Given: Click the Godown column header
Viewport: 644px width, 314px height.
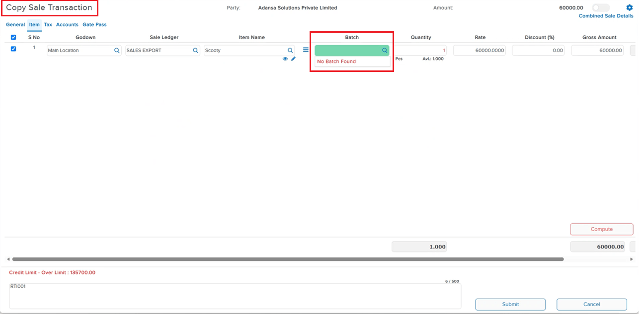Looking at the screenshot, I should pos(85,37).
